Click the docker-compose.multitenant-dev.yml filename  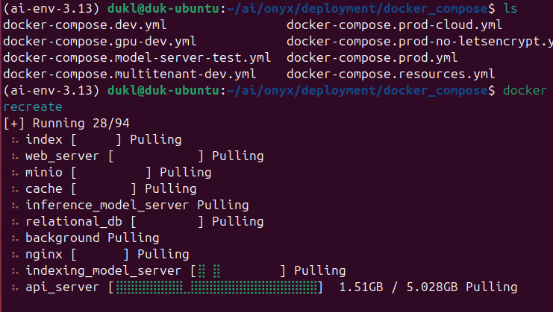tap(130, 74)
